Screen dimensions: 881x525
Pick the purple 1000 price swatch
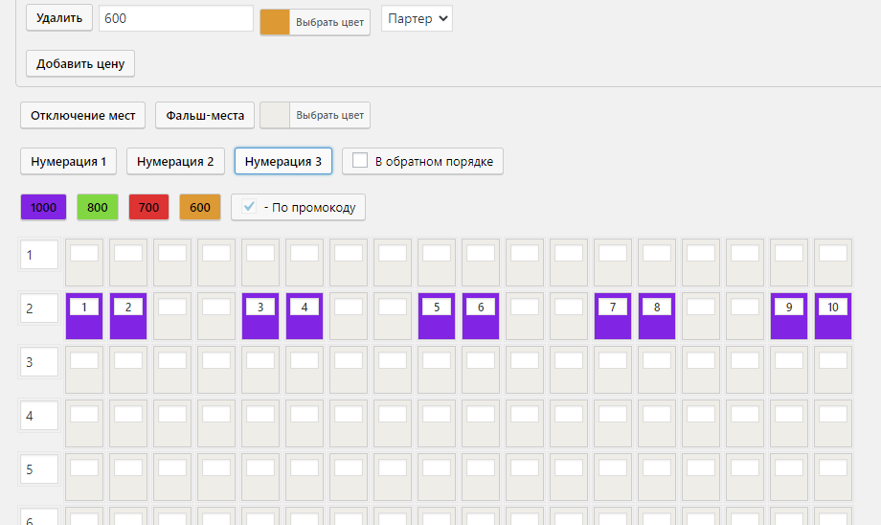click(43, 208)
